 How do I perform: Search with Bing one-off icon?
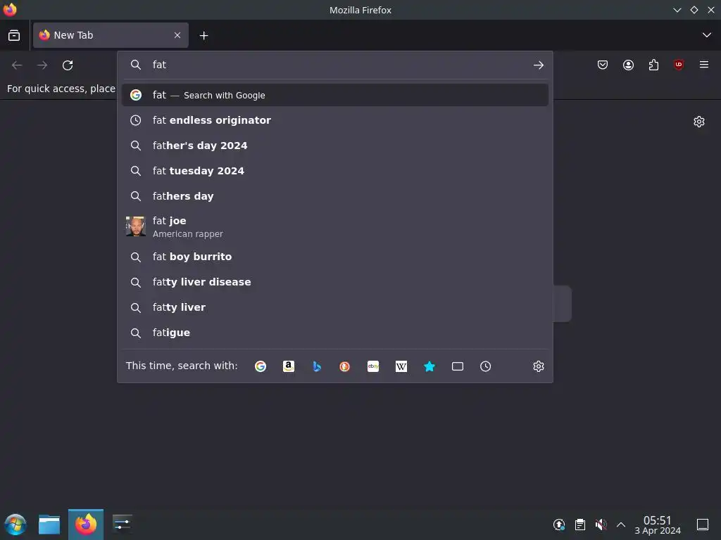(317, 366)
